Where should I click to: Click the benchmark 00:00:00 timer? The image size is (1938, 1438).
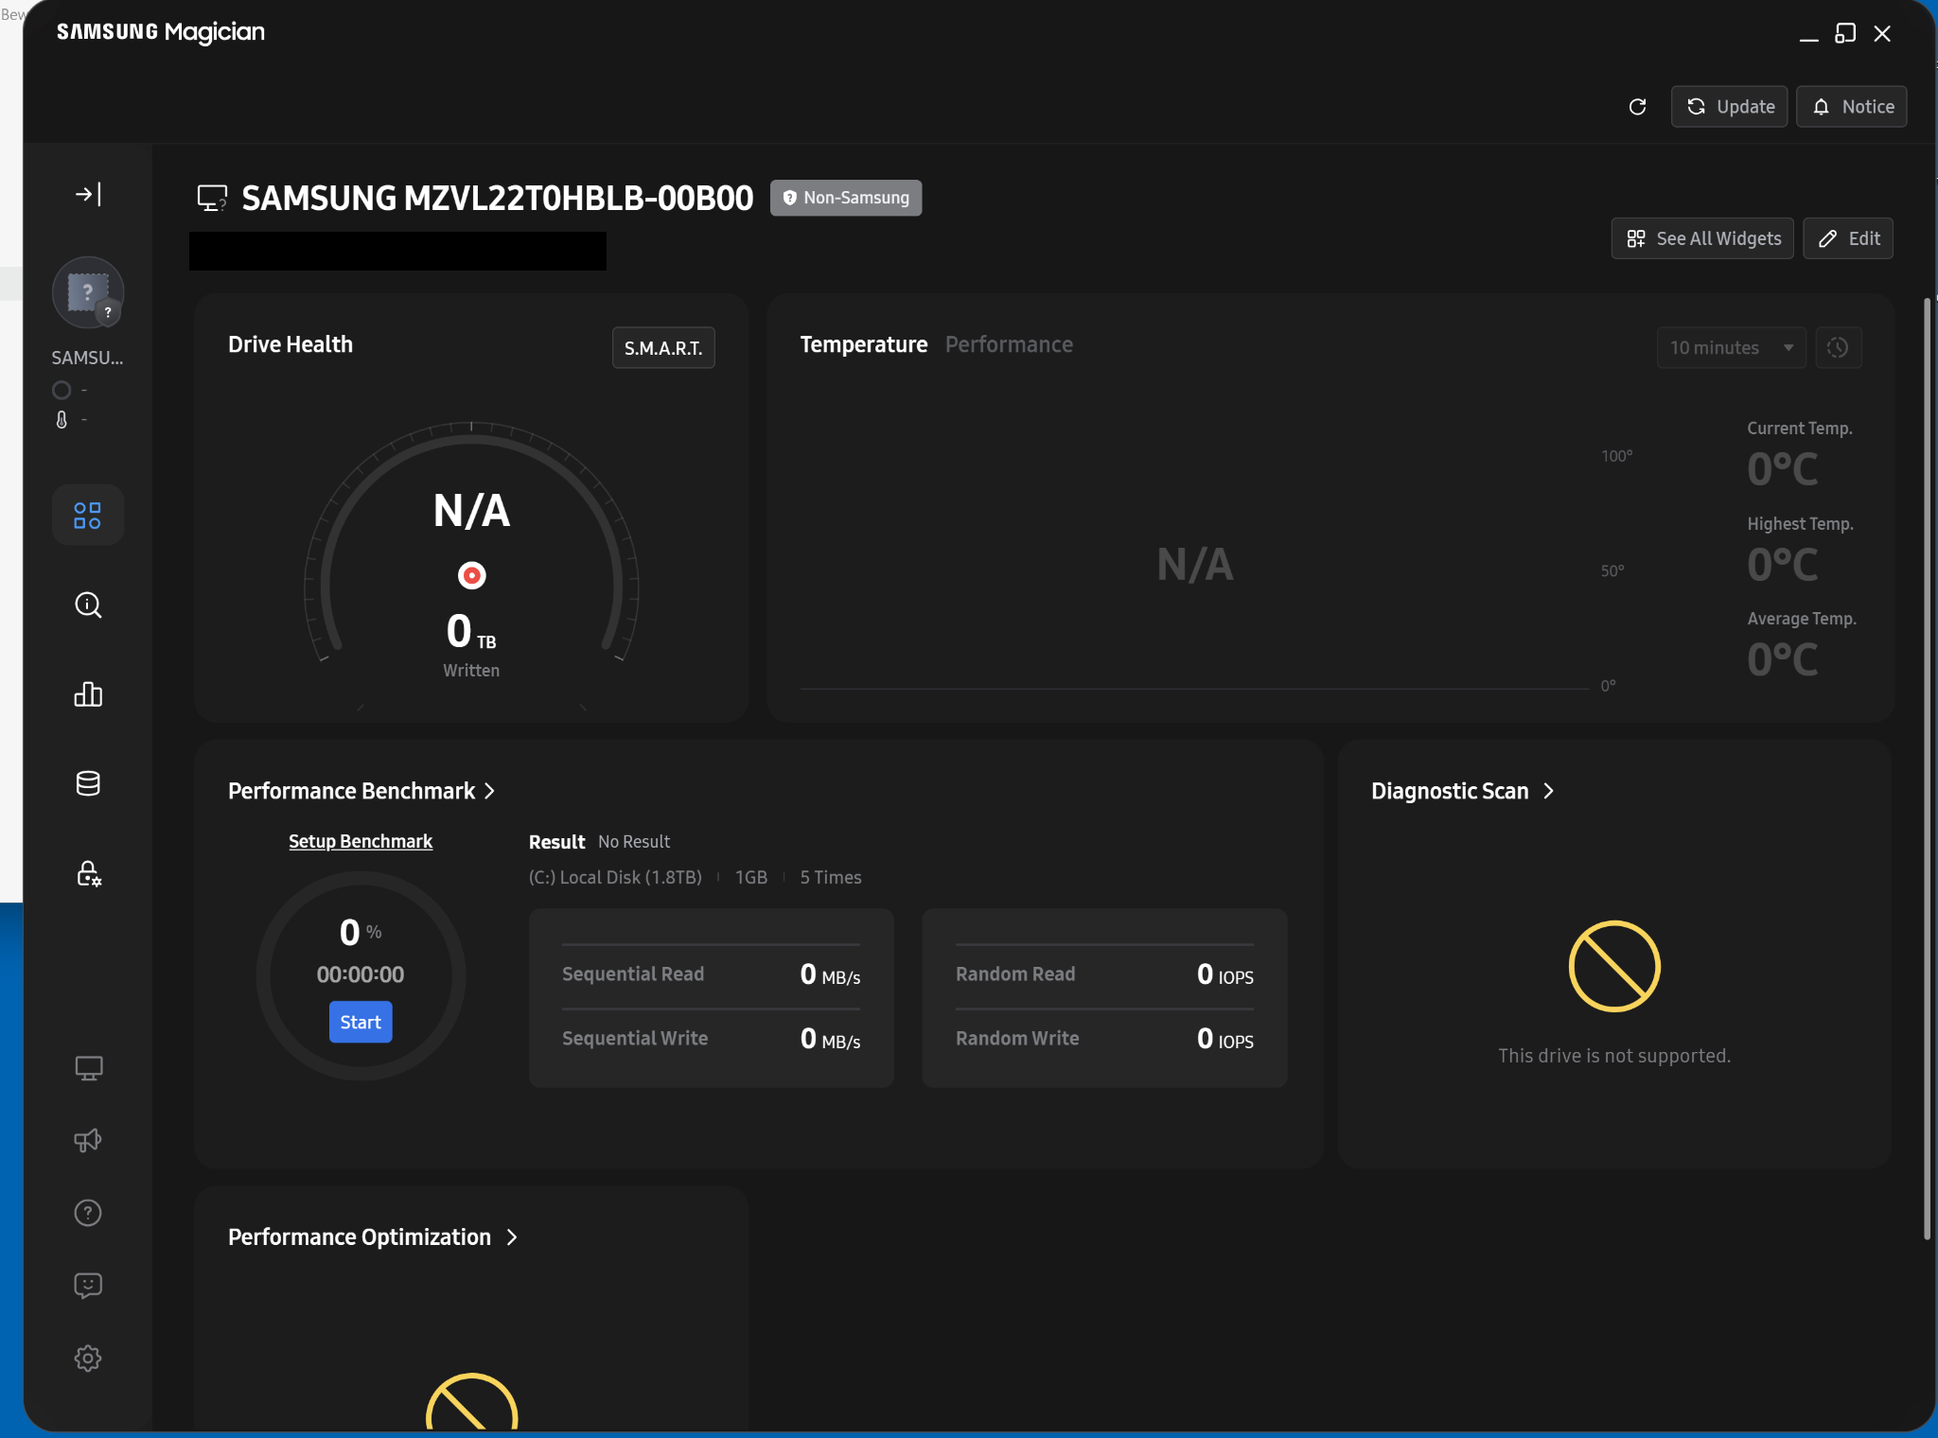pyautogui.click(x=361, y=974)
